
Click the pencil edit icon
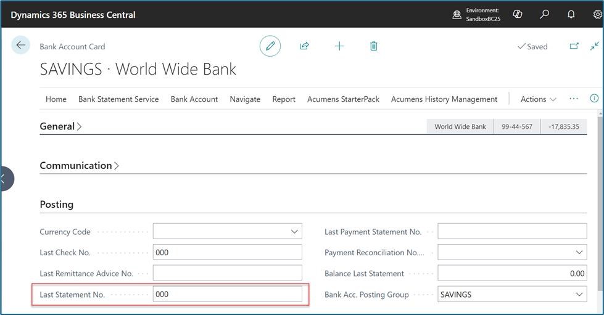(x=270, y=46)
